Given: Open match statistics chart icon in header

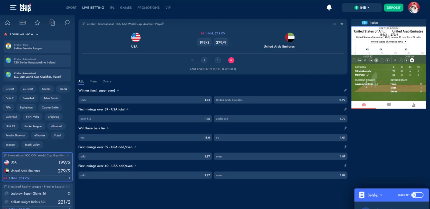Looking at the screenshot, I should point(334,24).
